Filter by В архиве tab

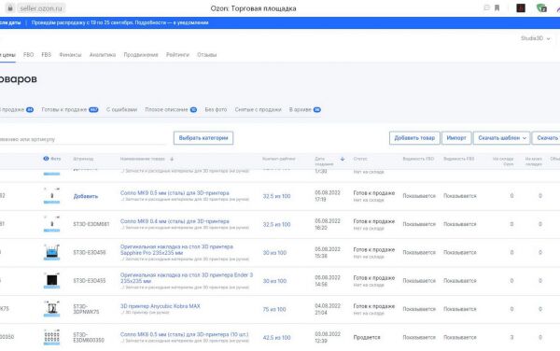(x=304, y=109)
